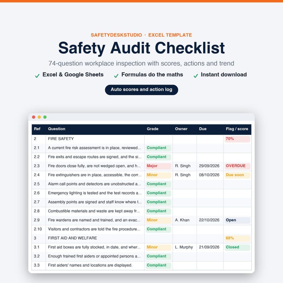283x283 pixels.
Task: Click question 'Enough trained first aiders'
Action: [94, 256]
